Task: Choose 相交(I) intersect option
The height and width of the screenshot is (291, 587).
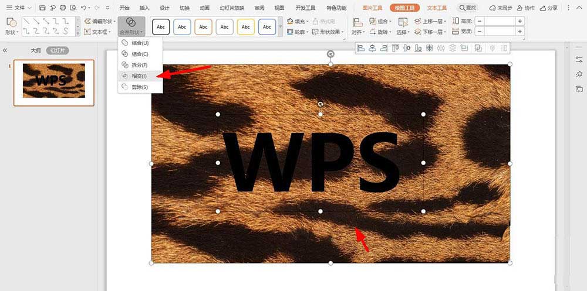Action: [x=140, y=76]
